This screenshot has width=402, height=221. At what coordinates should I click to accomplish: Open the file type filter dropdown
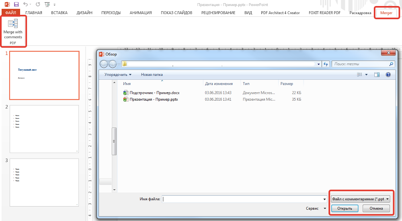pyautogui.click(x=360, y=199)
